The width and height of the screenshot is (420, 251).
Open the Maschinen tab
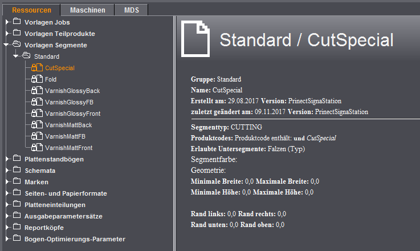(x=87, y=10)
